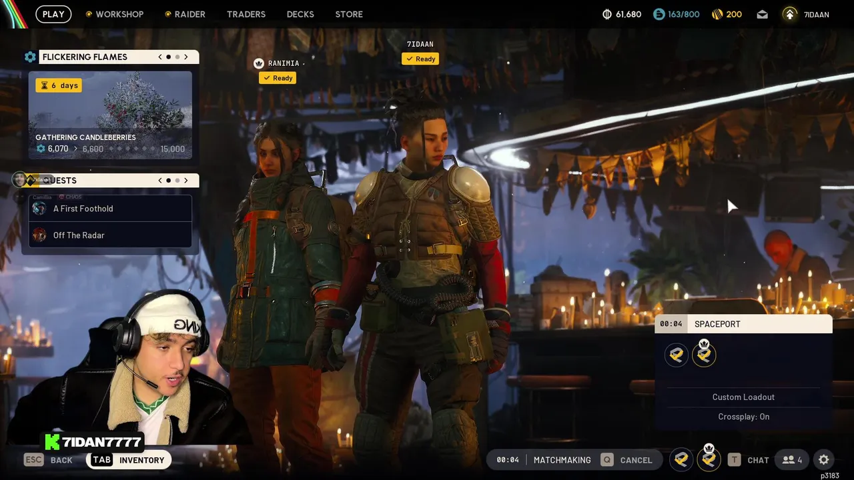Viewport: 854px width, 480px height.
Task: Open the Gathering Candleberries event card
Action: click(x=110, y=115)
